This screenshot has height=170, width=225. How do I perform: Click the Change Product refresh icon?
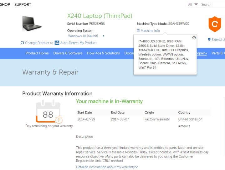click(22, 43)
